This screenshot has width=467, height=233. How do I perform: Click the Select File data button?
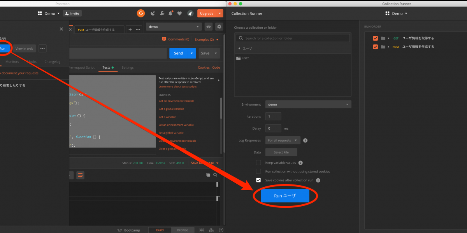coord(281,152)
